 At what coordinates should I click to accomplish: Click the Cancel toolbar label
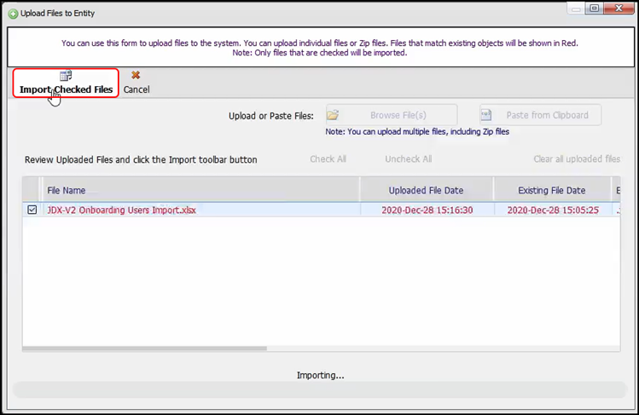137,89
